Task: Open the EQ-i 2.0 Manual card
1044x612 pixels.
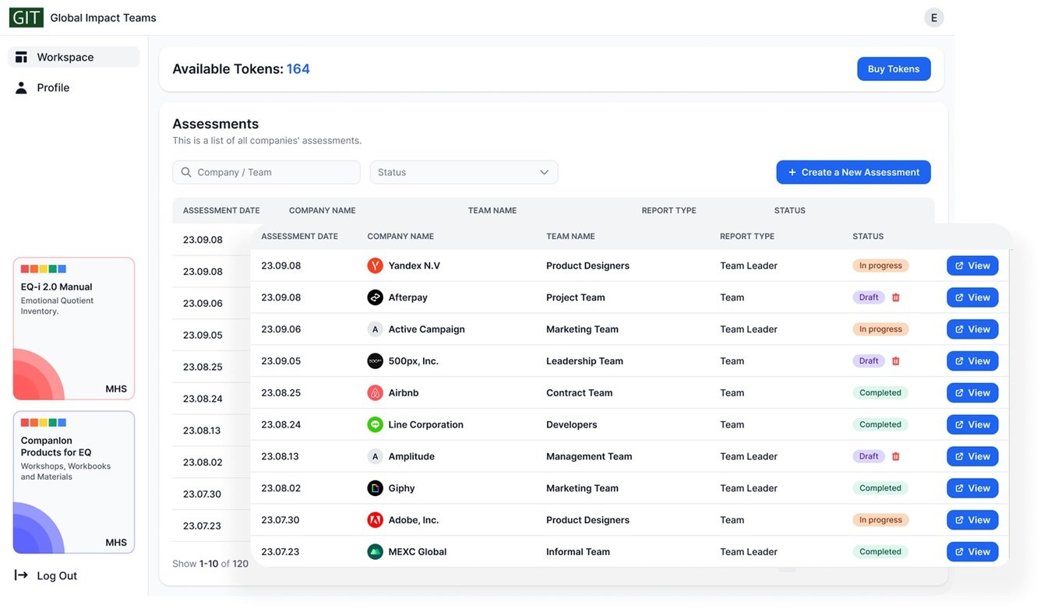Action: coord(74,329)
